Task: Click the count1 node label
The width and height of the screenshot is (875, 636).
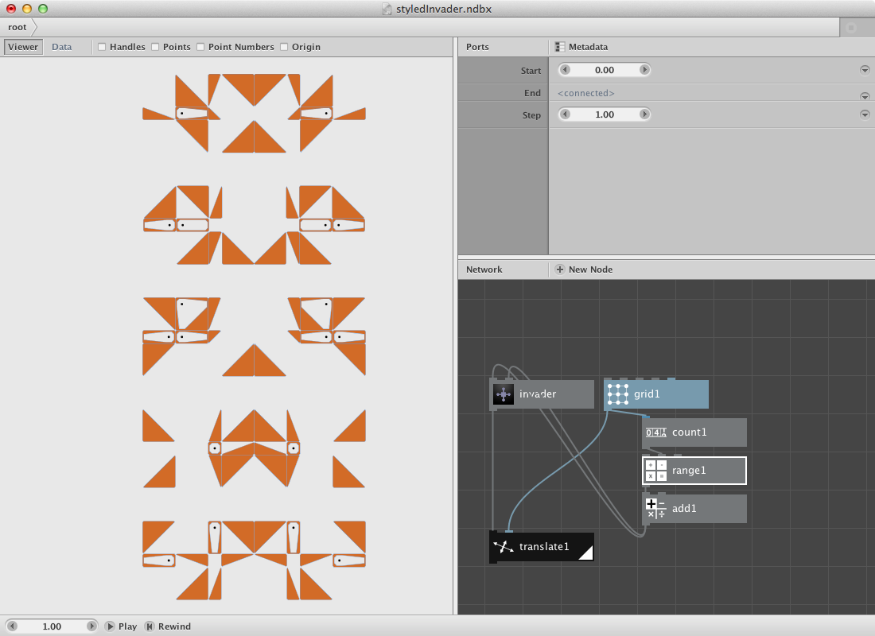Action: [x=689, y=432]
